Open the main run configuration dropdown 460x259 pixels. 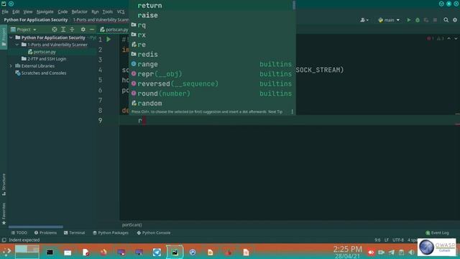389,20
